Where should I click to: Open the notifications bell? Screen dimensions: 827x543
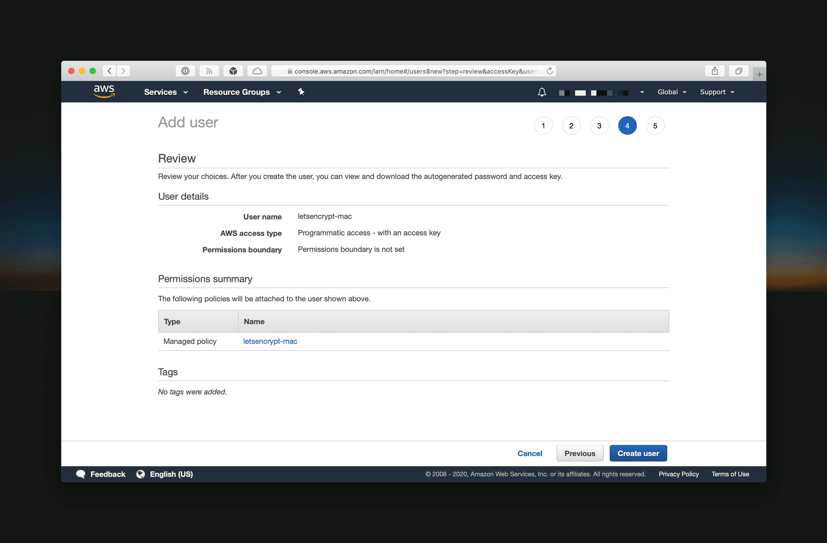(x=542, y=92)
